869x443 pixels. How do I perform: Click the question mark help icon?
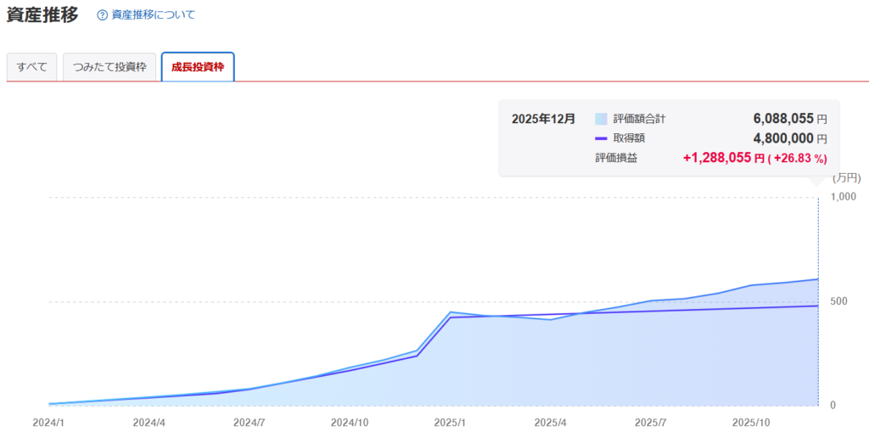click(x=103, y=15)
